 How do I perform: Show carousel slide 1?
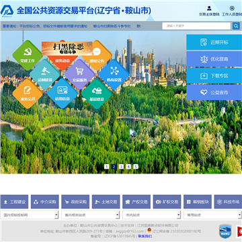[107, 167]
